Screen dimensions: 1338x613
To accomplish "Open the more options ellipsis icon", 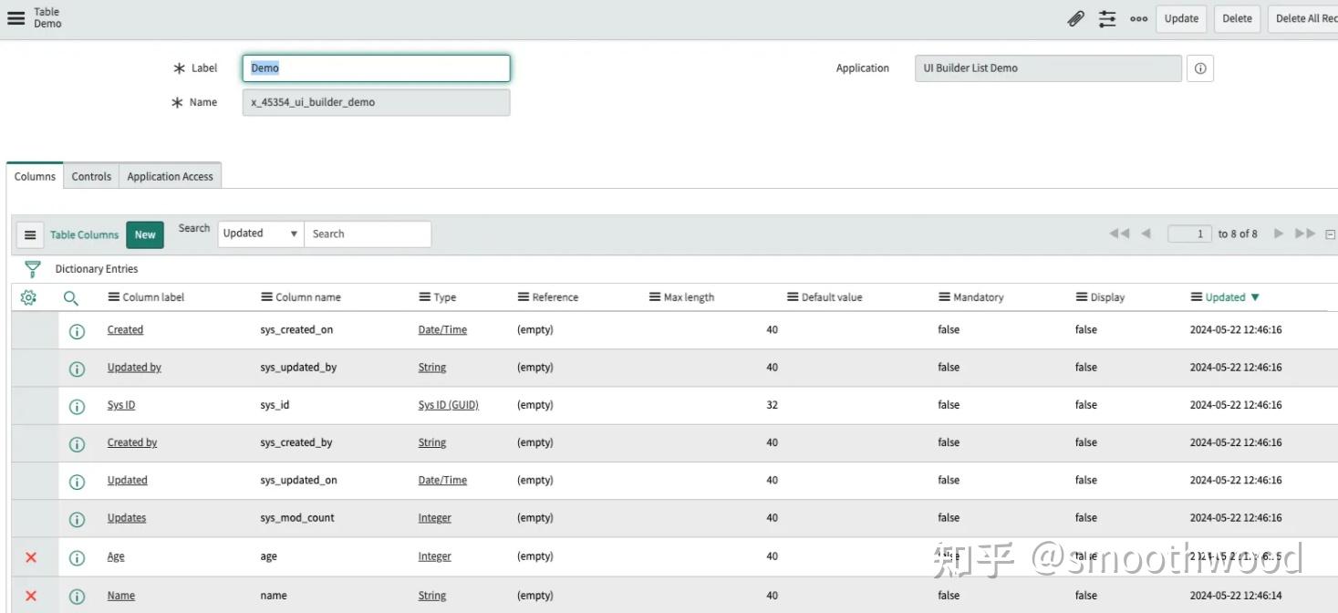I will (1138, 18).
